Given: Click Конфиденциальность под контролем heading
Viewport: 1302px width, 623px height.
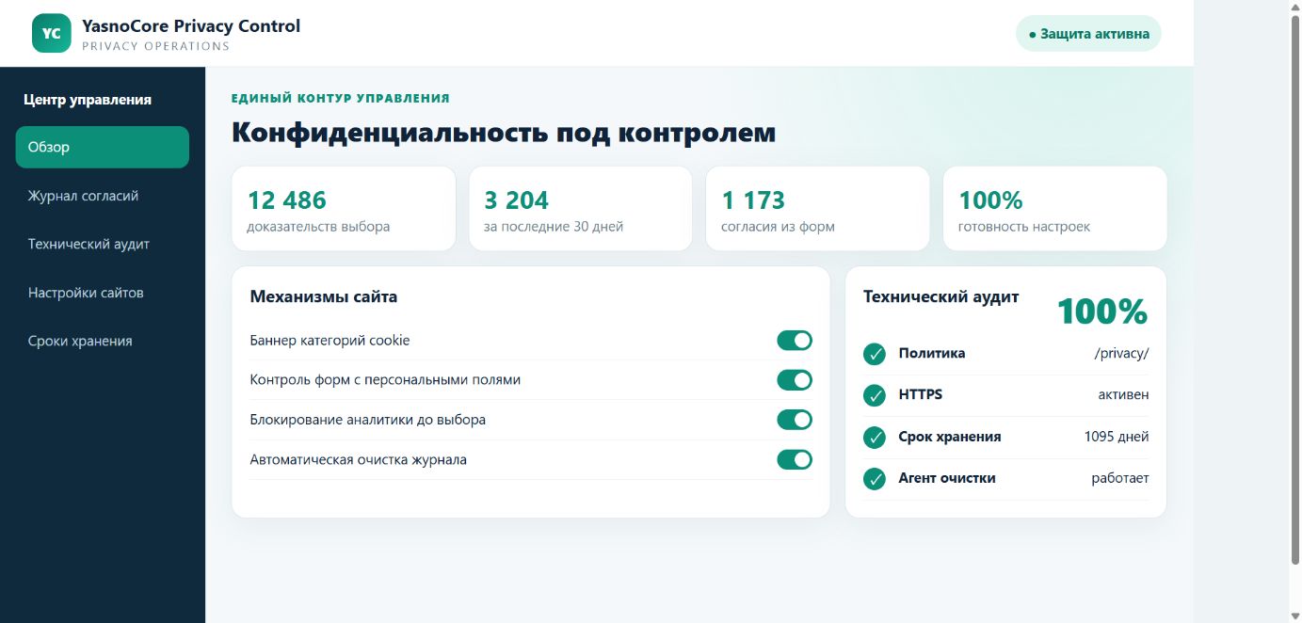Looking at the screenshot, I should pyautogui.click(x=504, y=133).
